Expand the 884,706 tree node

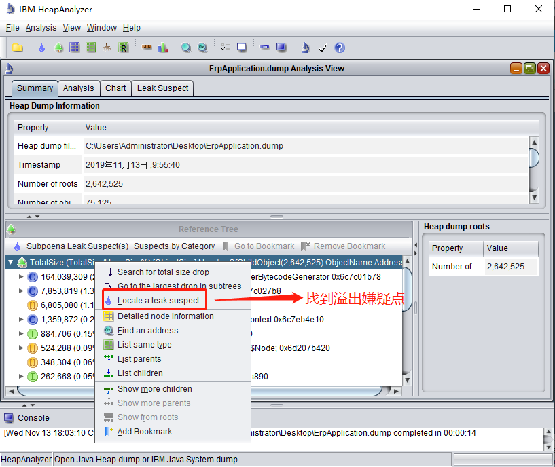click(21, 334)
